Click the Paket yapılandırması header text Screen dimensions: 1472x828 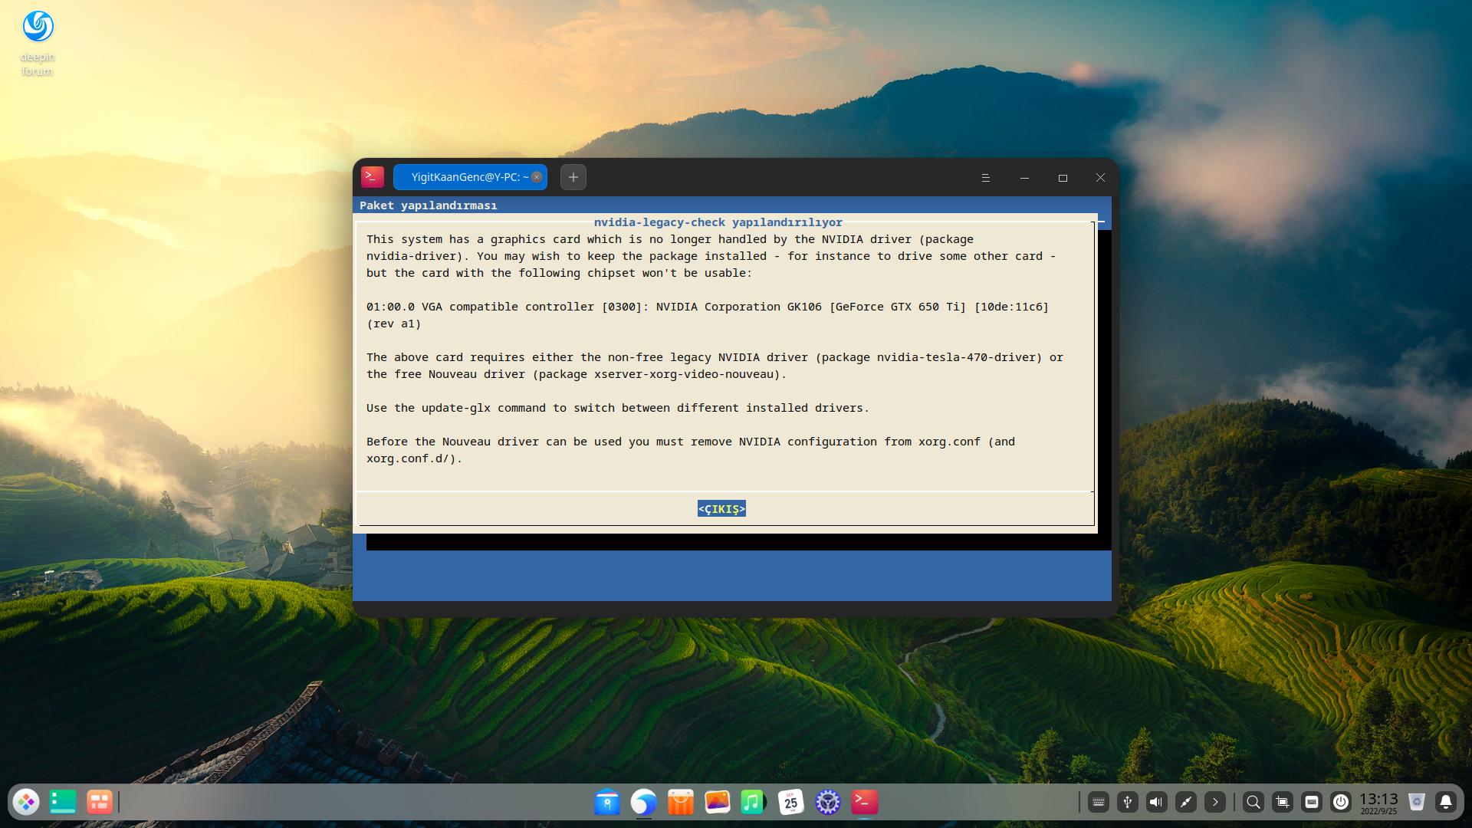[x=428, y=205]
